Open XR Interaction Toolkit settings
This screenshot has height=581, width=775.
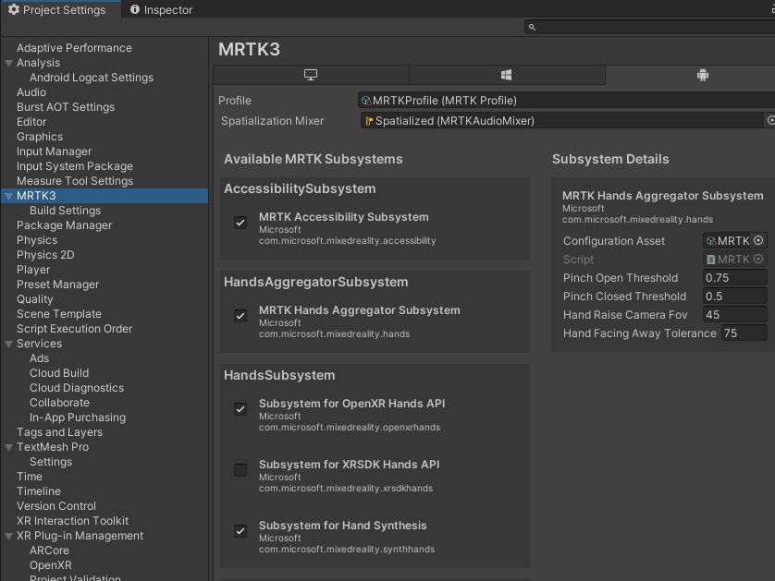point(72,522)
